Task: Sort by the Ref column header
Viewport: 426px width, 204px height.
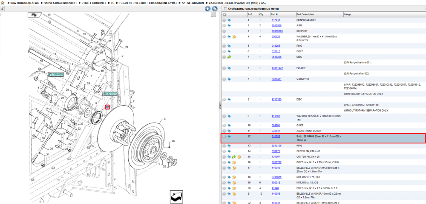Action: click(253, 14)
